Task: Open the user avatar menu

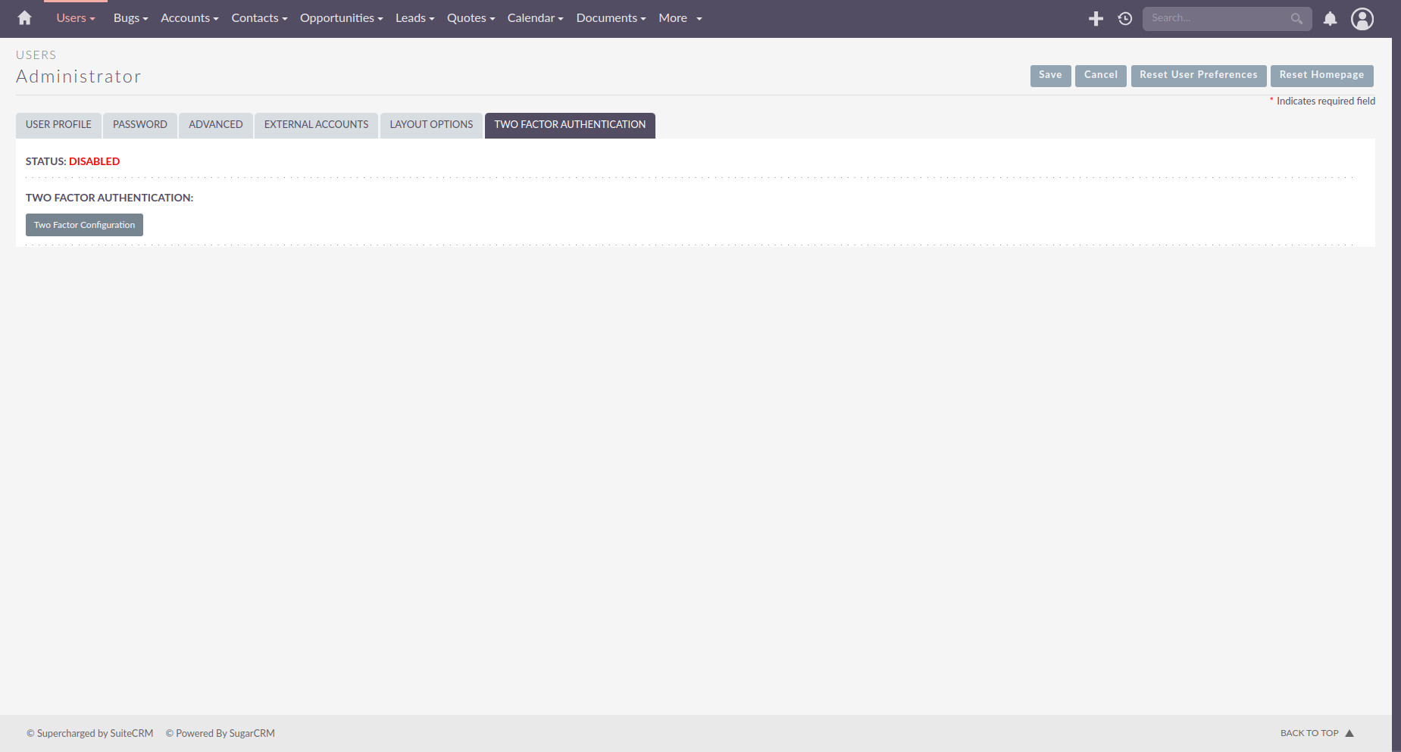Action: tap(1362, 19)
